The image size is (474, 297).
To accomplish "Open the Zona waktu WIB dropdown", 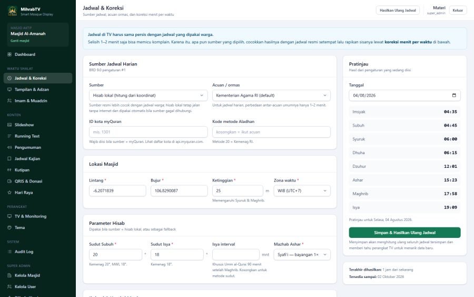I will 302,191.
